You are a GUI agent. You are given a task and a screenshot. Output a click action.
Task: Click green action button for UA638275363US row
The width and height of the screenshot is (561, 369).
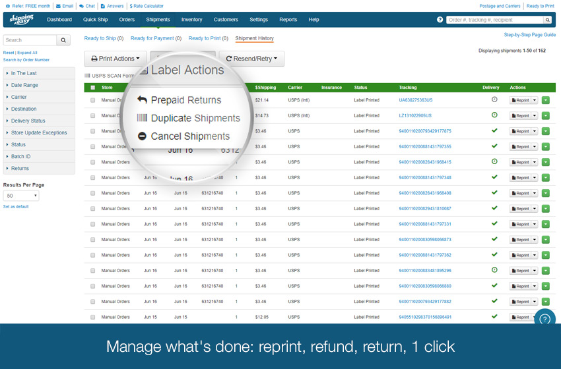(545, 100)
